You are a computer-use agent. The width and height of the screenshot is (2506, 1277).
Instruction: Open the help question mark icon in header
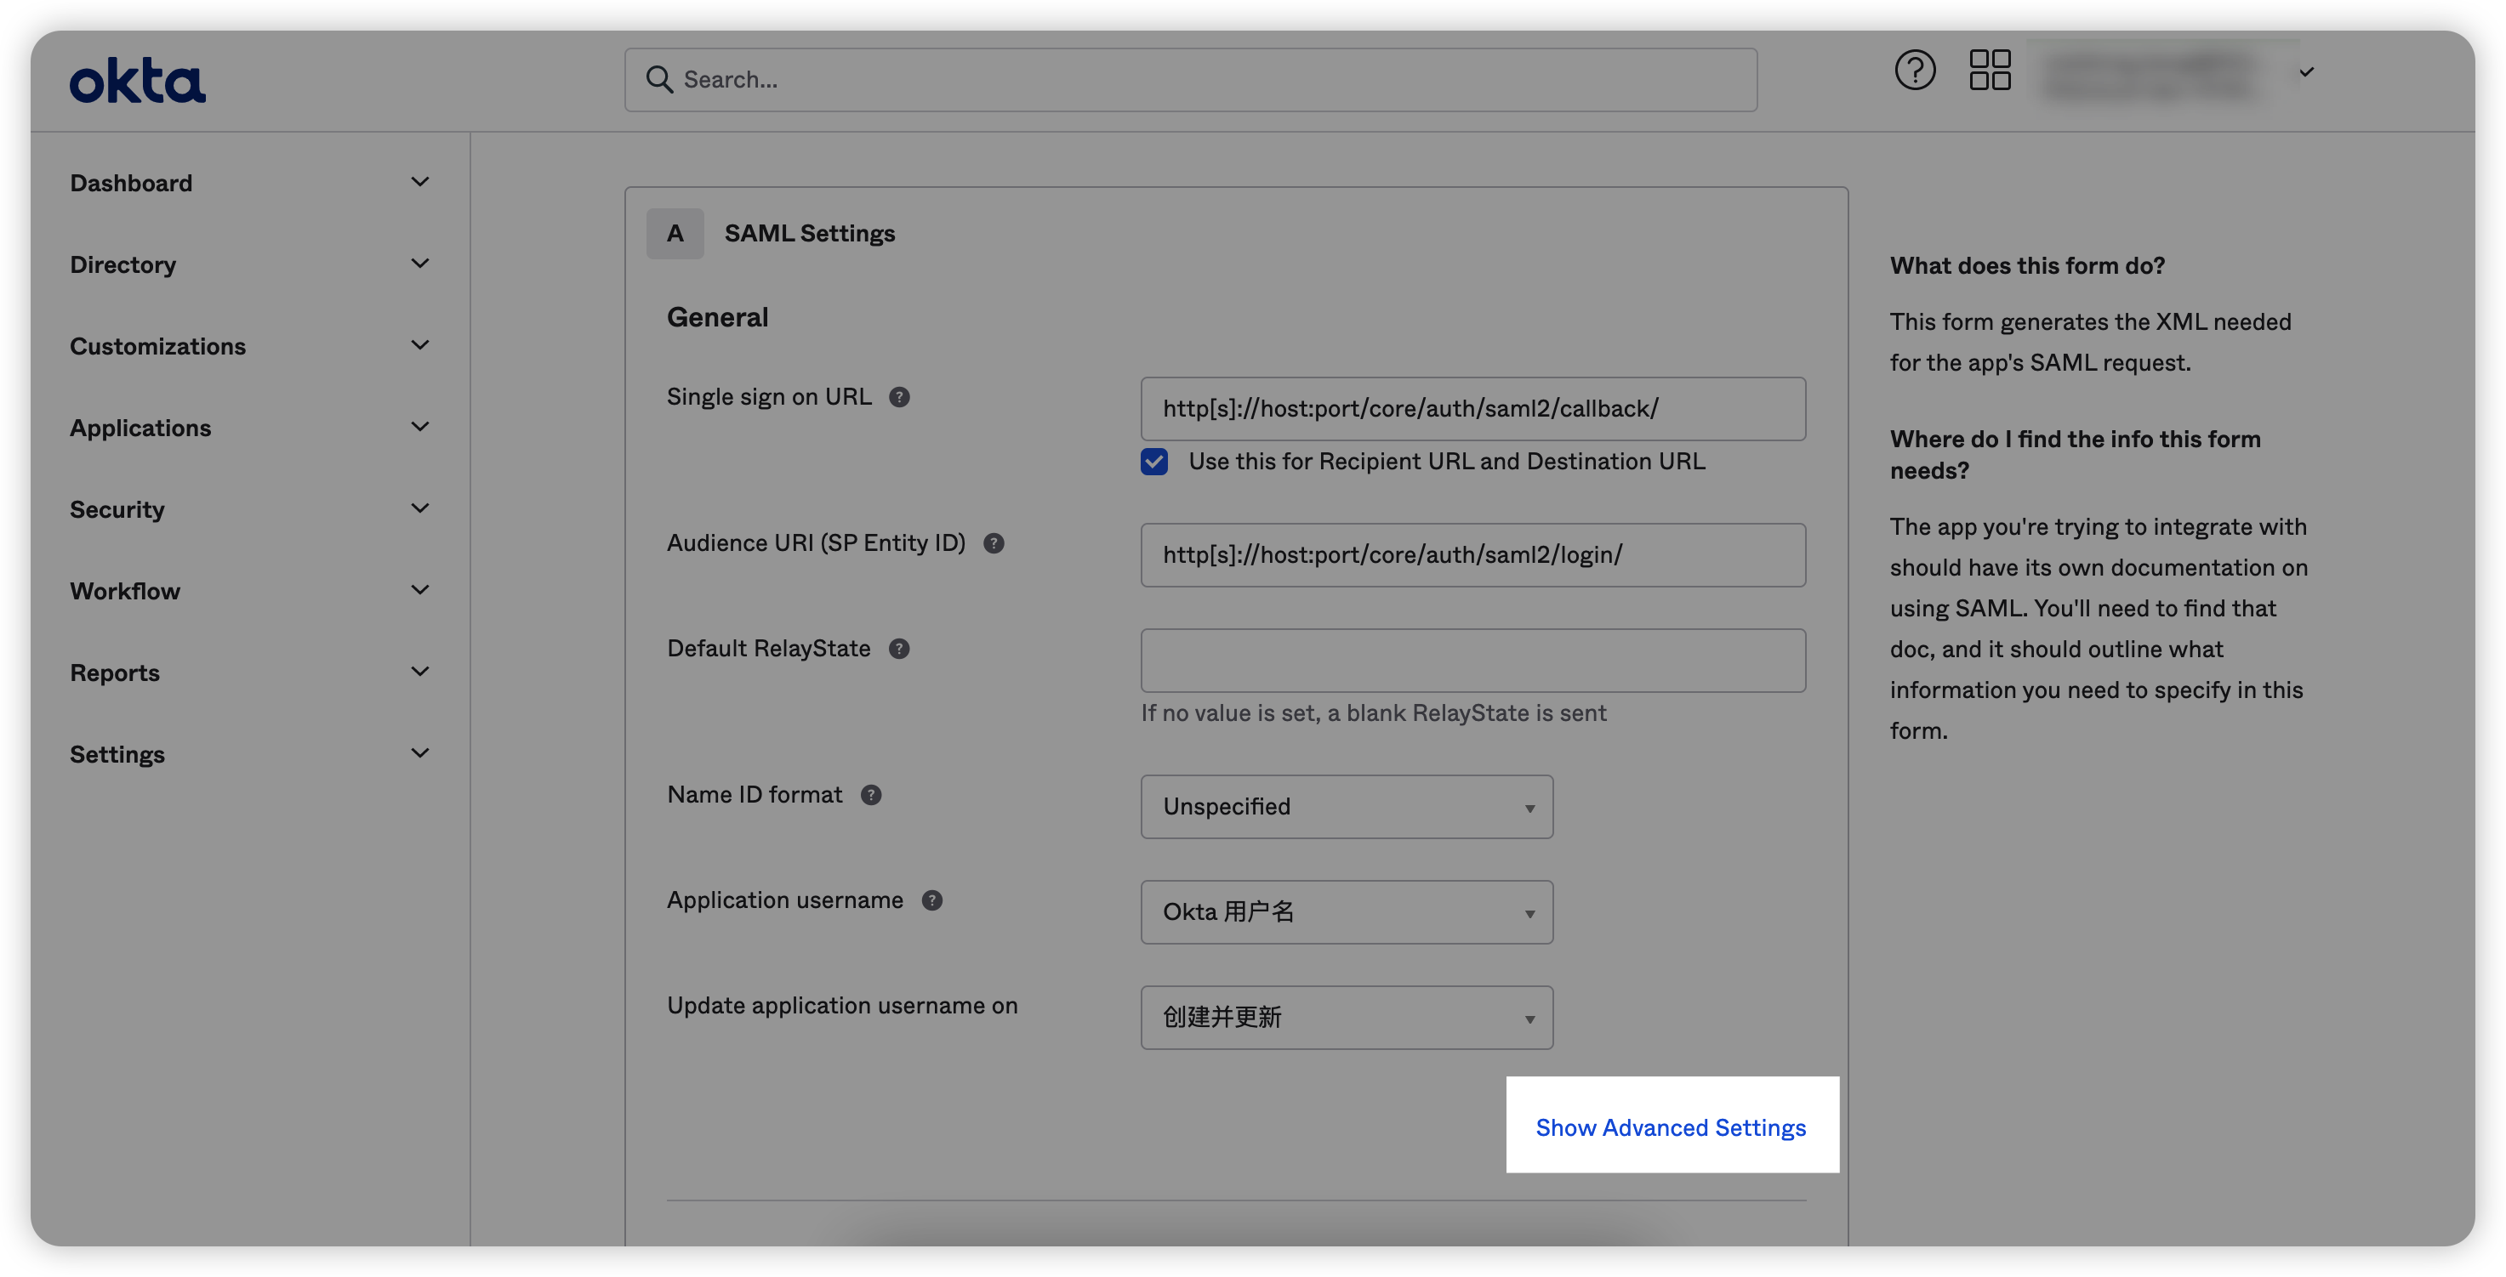tap(1914, 71)
